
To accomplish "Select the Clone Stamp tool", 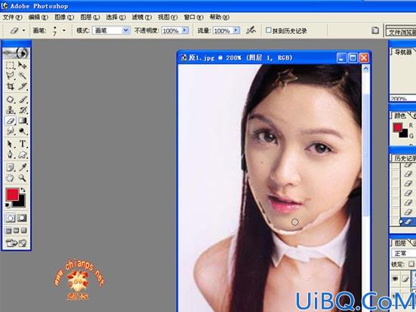I will [x=10, y=110].
